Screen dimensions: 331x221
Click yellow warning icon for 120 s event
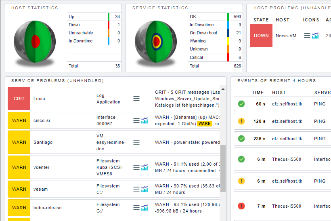241,121
